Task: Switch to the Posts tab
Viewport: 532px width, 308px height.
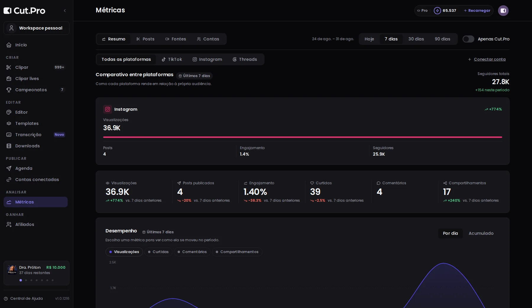Action: (x=145, y=39)
